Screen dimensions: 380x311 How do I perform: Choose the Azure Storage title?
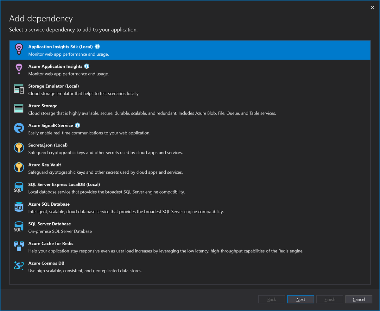(43, 106)
